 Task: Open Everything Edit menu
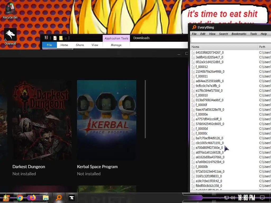pyautogui.click(x=203, y=34)
